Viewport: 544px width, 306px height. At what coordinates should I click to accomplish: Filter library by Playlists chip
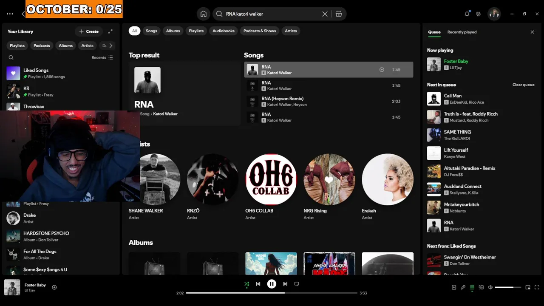(x=17, y=45)
